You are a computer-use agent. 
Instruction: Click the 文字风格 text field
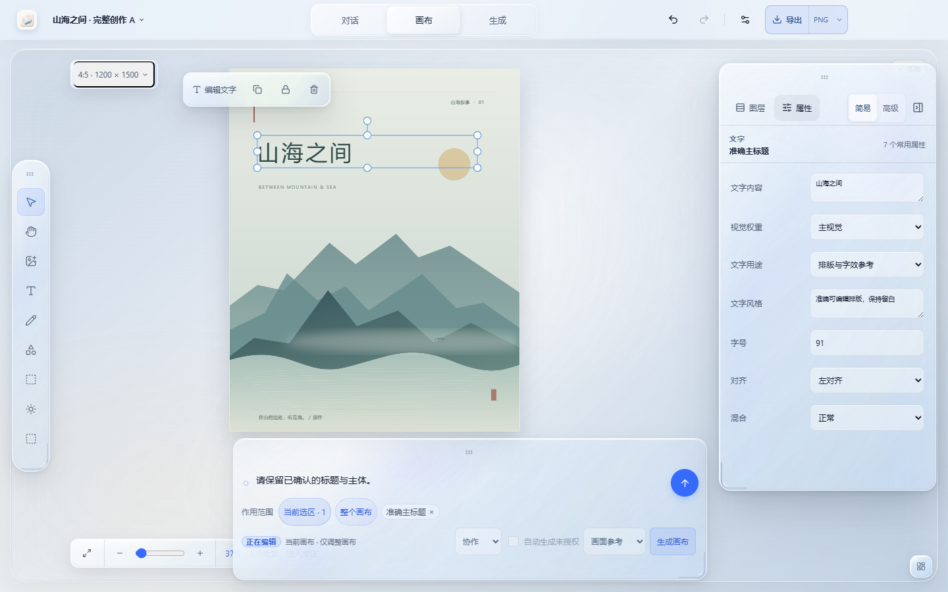(x=867, y=303)
